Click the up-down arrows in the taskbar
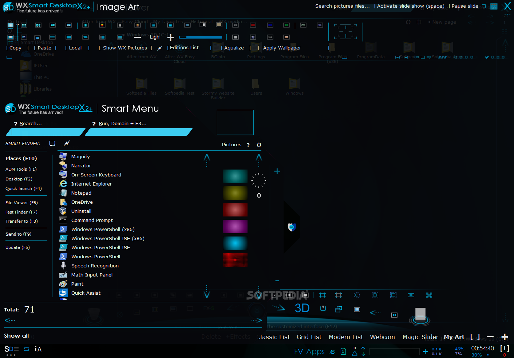The width and height of the screenshot is (514, 358). (363, 351)
